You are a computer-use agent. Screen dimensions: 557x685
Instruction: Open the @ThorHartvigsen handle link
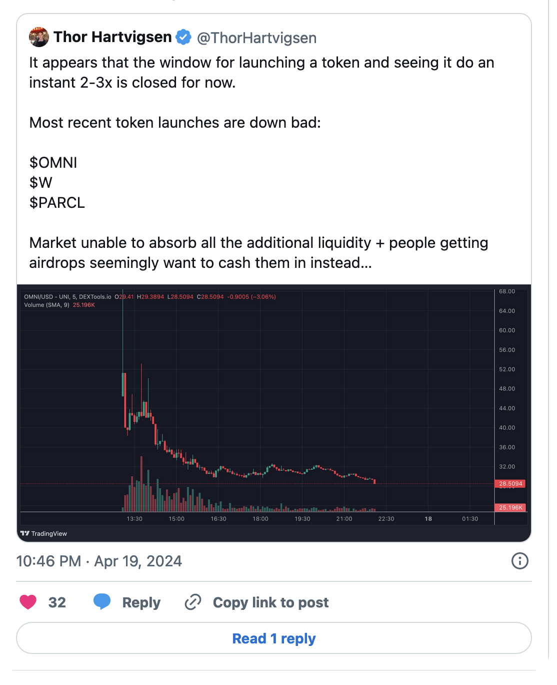257,38
